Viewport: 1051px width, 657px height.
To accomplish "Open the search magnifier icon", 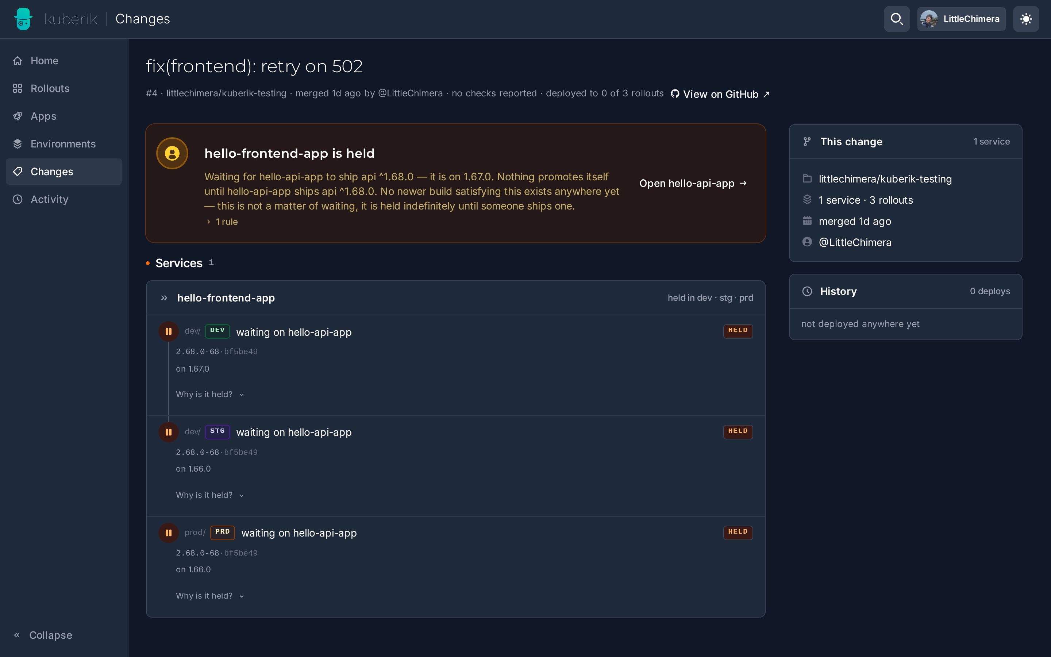I will tap(896, 19).
